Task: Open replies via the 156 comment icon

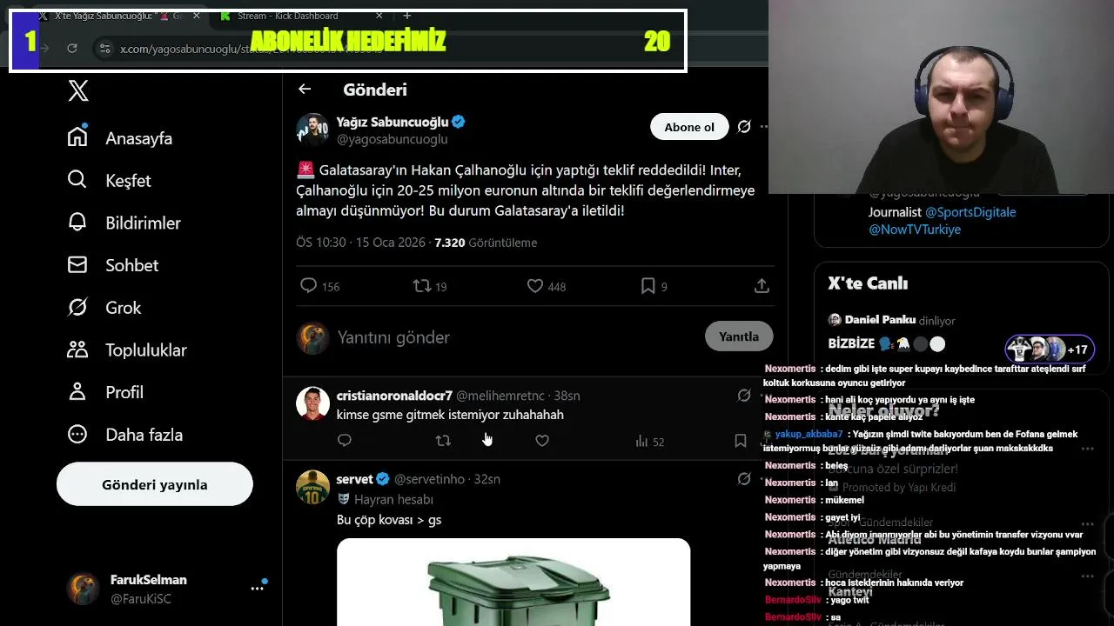Action: (x=308, y=285)
